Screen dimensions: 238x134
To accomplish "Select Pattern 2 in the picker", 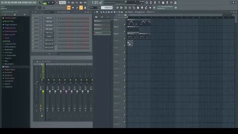I will pos(102,25).
